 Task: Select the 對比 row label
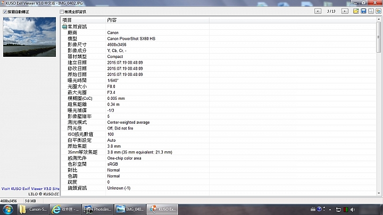click(72, 170)
